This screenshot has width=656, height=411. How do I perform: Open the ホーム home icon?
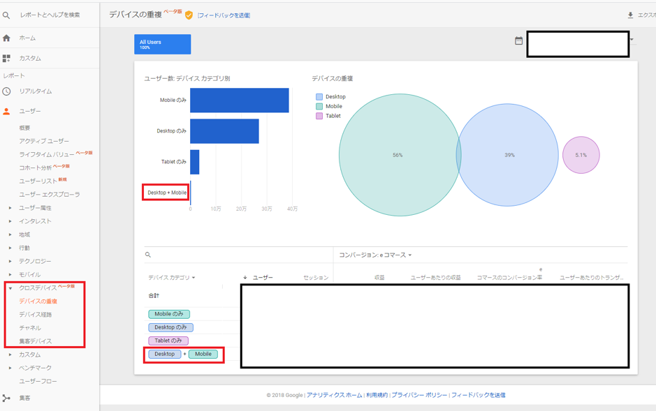click(6, 38)
